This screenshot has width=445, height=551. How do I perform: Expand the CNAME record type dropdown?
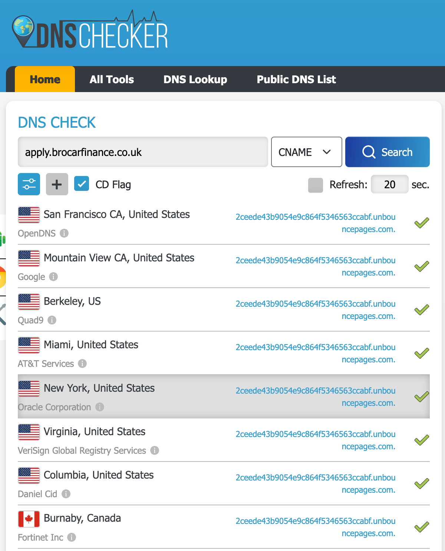pyautogui.click(x=307, y=152)
